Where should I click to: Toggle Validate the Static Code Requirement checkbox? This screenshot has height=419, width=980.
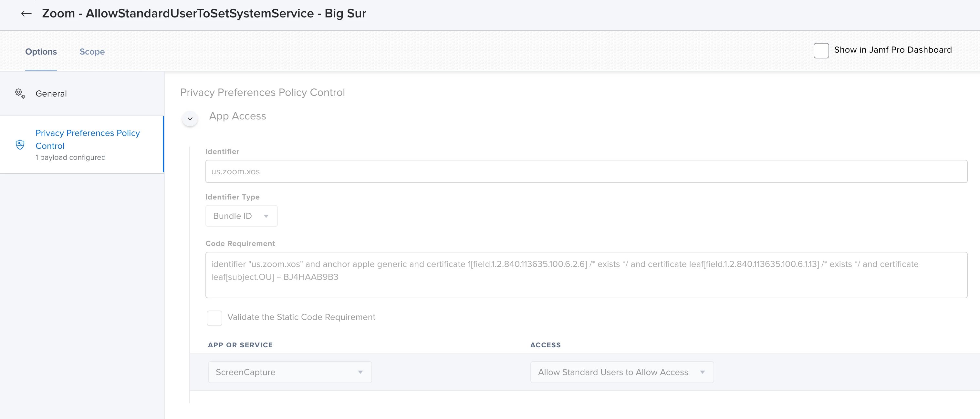click(x=214, y=318)
